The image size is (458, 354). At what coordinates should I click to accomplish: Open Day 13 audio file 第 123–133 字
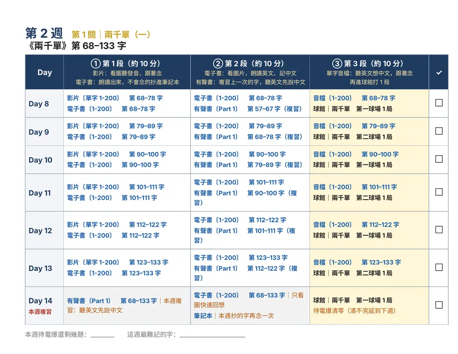click(357, 262)
